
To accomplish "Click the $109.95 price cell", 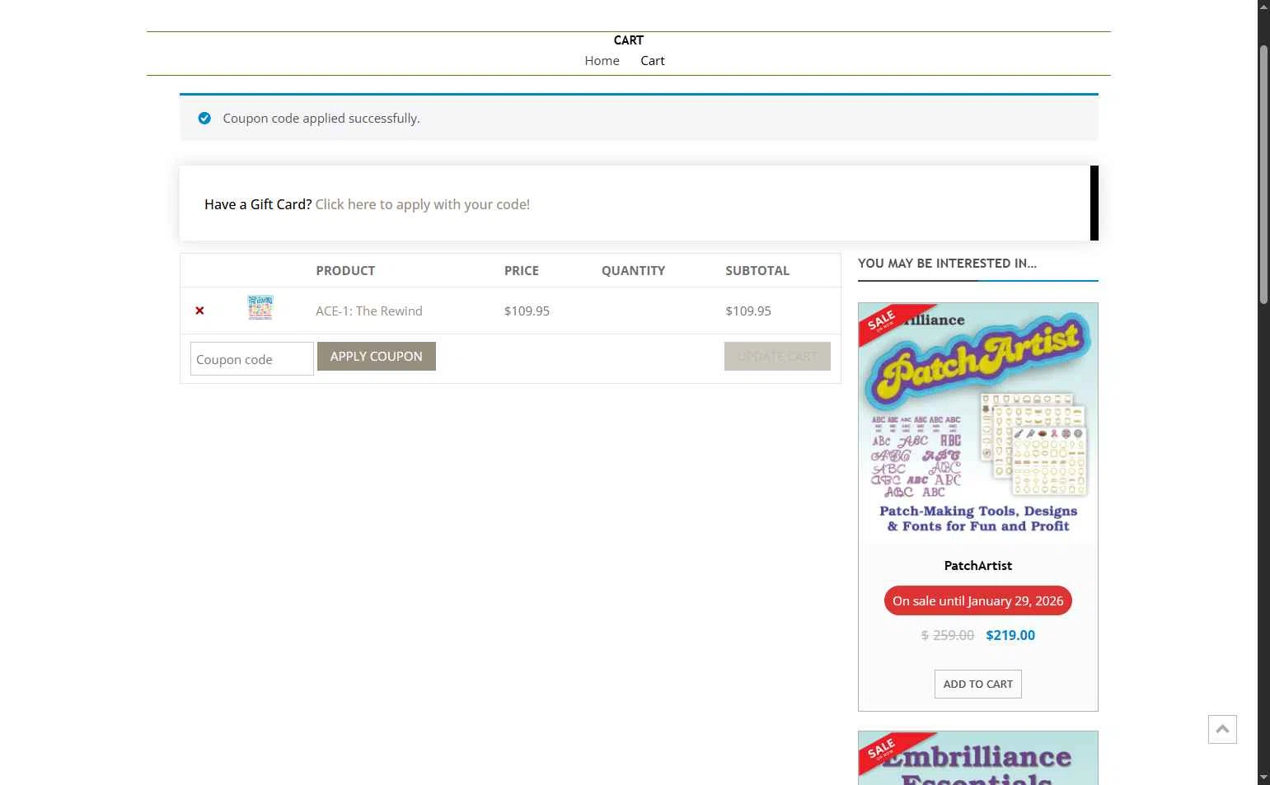I will coord(527,311).
